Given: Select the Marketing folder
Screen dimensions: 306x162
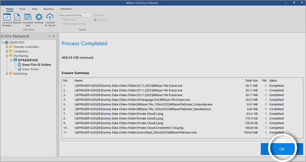Looking at the screenshot, I should pos(20,73).
